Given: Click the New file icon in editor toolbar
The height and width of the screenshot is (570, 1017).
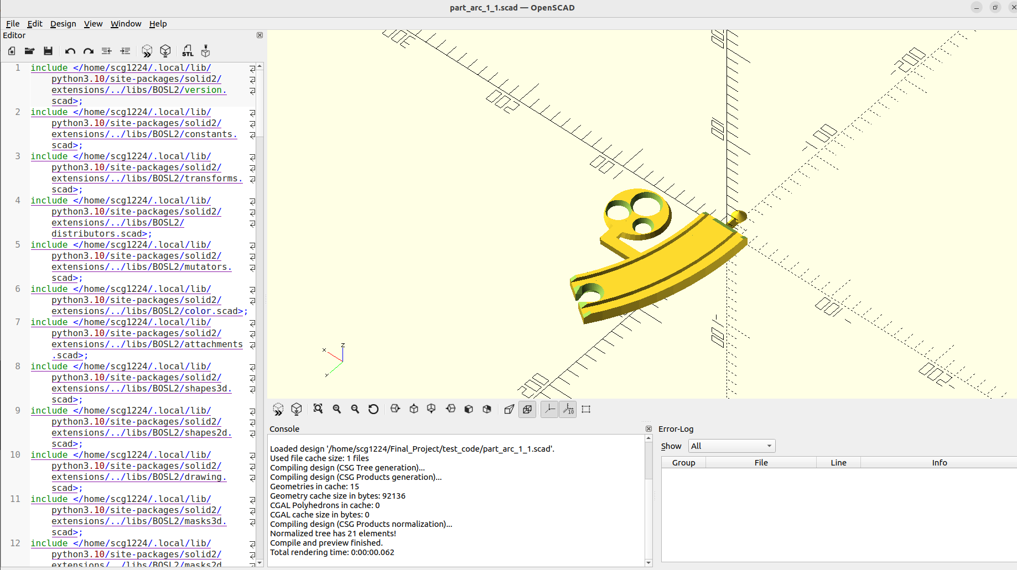Looking at the screenshot, I should (12, 51).
